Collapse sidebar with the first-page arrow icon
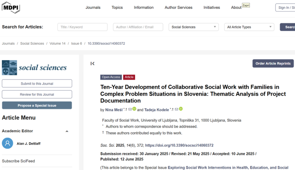295x170 pixels. click(x=93, y=64)
